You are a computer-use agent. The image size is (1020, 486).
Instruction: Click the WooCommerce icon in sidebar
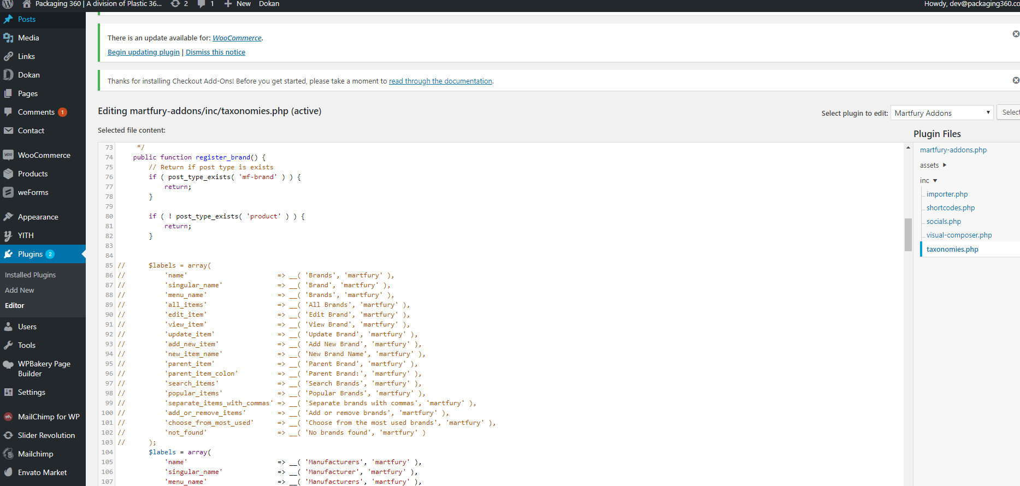(x=8, y=155)
